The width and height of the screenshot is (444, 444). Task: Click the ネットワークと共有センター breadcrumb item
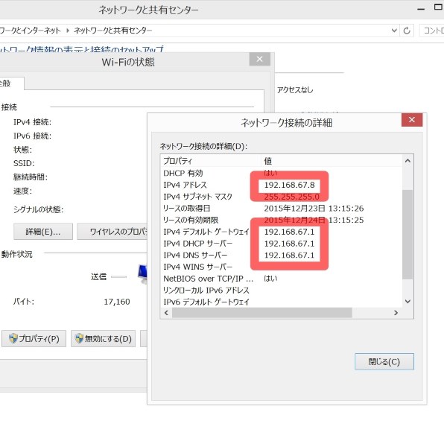click(113, 31)
